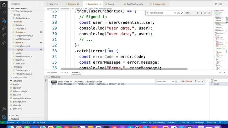This screenshot has height=128, width=228.
Task: Open the Search view in activity bar
Action: pos(4,13)
